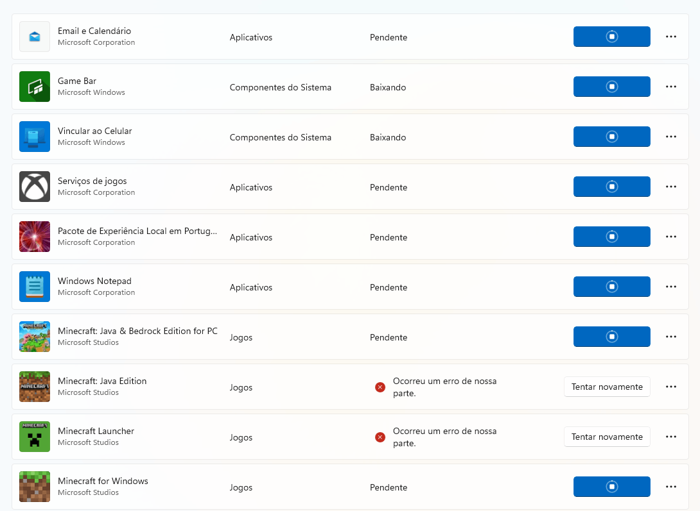Viewport: 700px width, 511px height.
Task: Click the Jogos category for Minecraft for Windows
Action: click(x=241, y=487)
